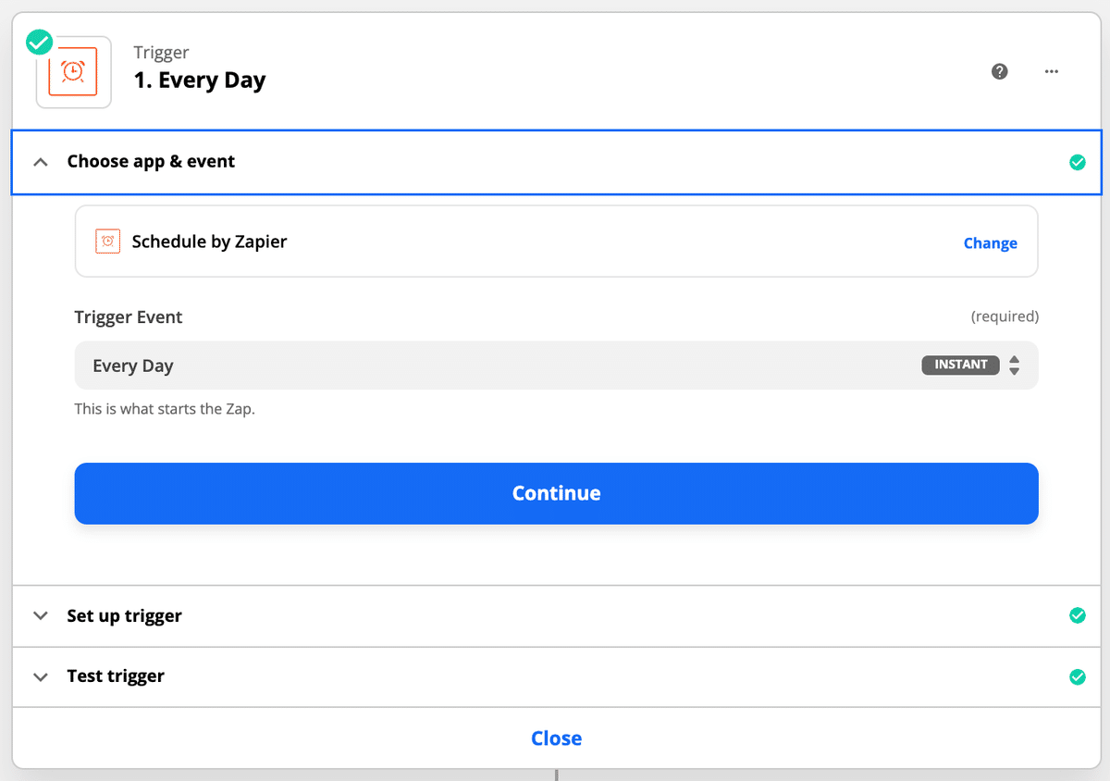Click the green check badge on trigger icon
1110x781 pixels.
[x=39, y=42]
